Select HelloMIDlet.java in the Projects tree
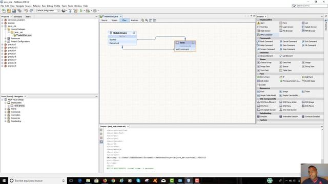 [x=24, y=35]
